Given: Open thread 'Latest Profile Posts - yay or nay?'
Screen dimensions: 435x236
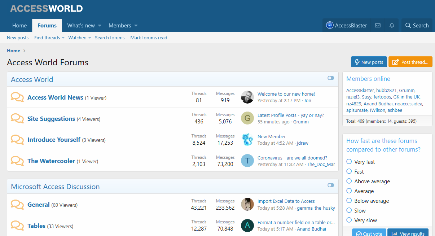Looking at the screenshot, I should (x=291, y=115).
